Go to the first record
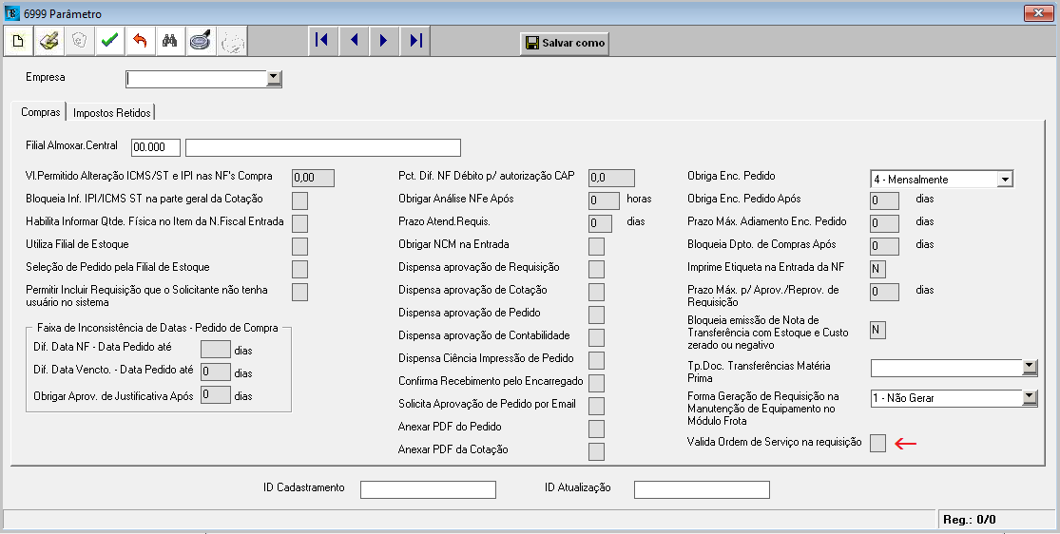The height and width of the screenshot is (534, 1060). tap(321, 41)
